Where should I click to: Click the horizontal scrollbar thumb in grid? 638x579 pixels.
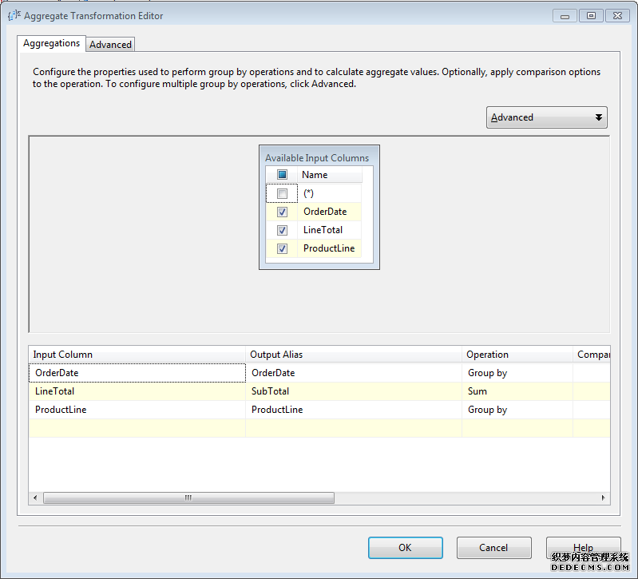point(188,498)
